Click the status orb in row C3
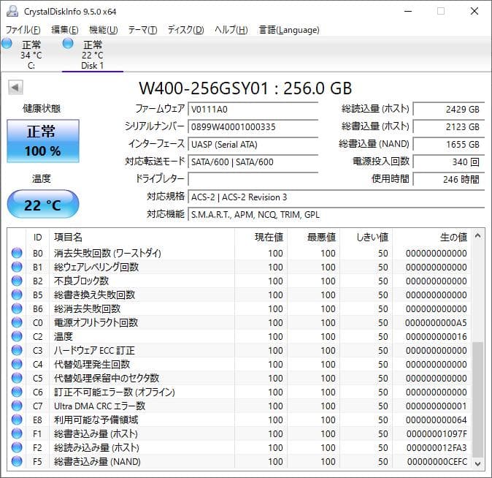This screenshot has width=492, height=478. (x=17, y=350)
